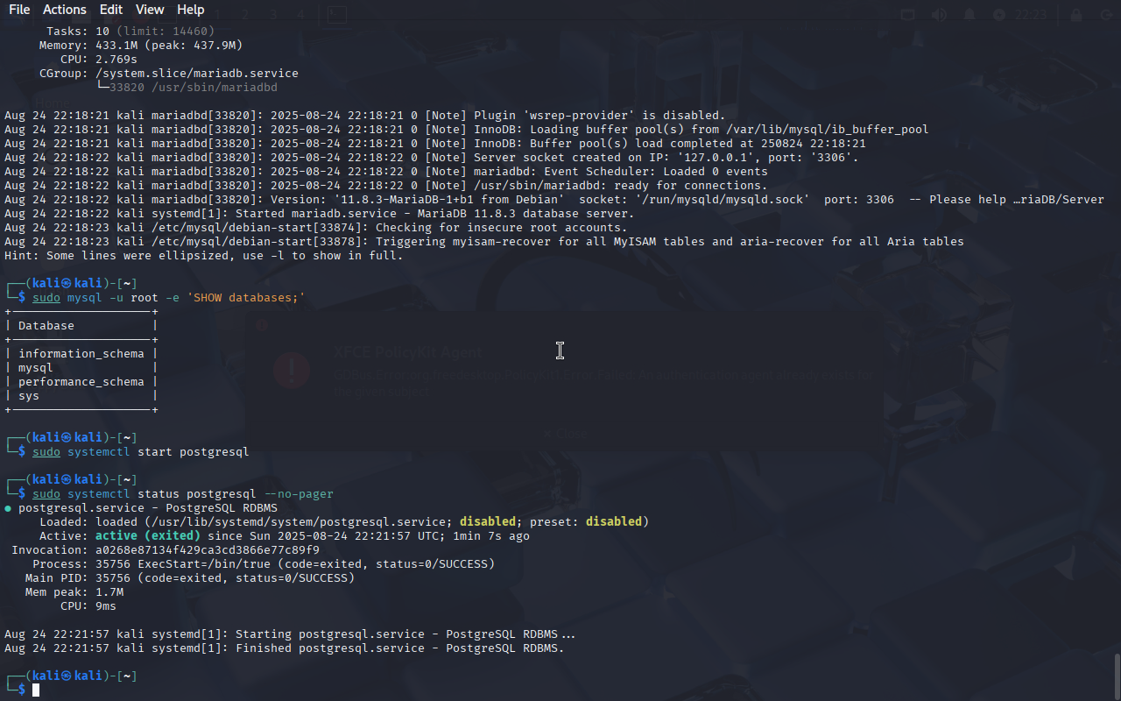Image resolution: width=1121 pixels, height=701 pixels.
Task: Click the 'Process: 35756 ExecStart=/bin/true' line
Action: point(264,564)
